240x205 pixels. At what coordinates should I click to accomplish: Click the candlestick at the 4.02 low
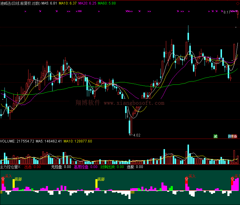pos(130,127)
